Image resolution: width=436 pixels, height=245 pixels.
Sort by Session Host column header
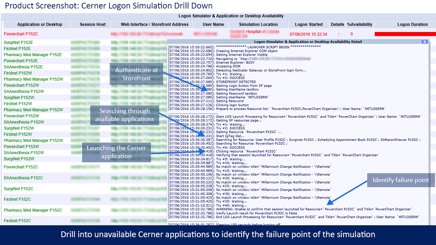[93, 24]
